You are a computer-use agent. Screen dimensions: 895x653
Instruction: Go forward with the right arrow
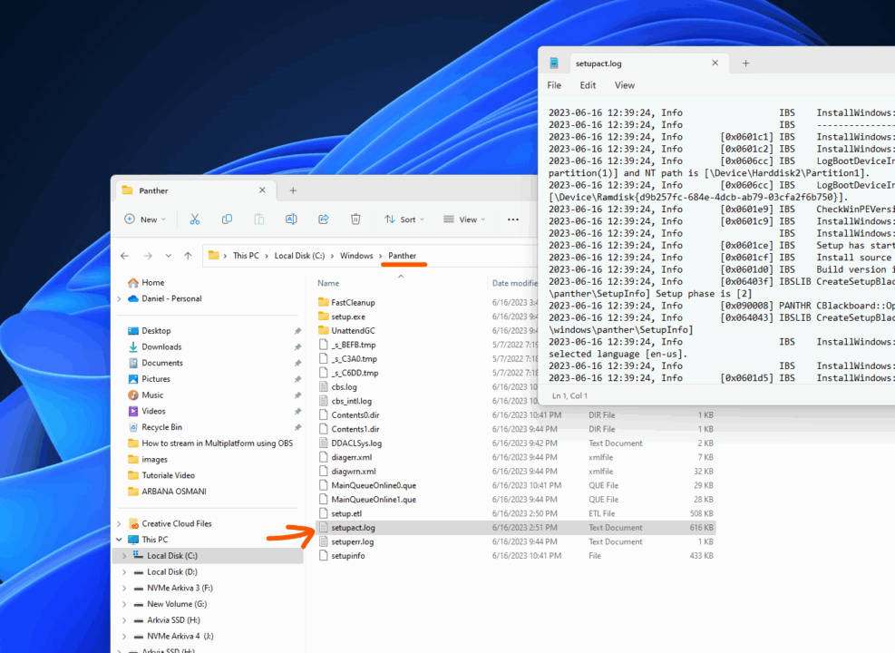click(x=148, y=256)
